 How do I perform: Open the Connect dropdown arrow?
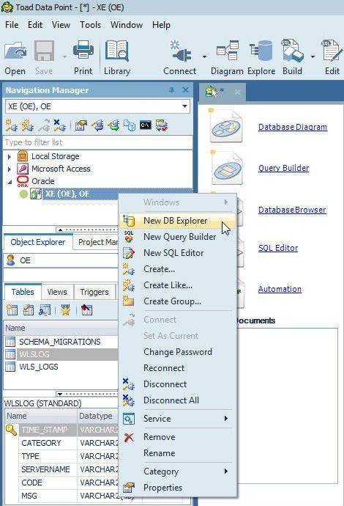tap(204, 56)
